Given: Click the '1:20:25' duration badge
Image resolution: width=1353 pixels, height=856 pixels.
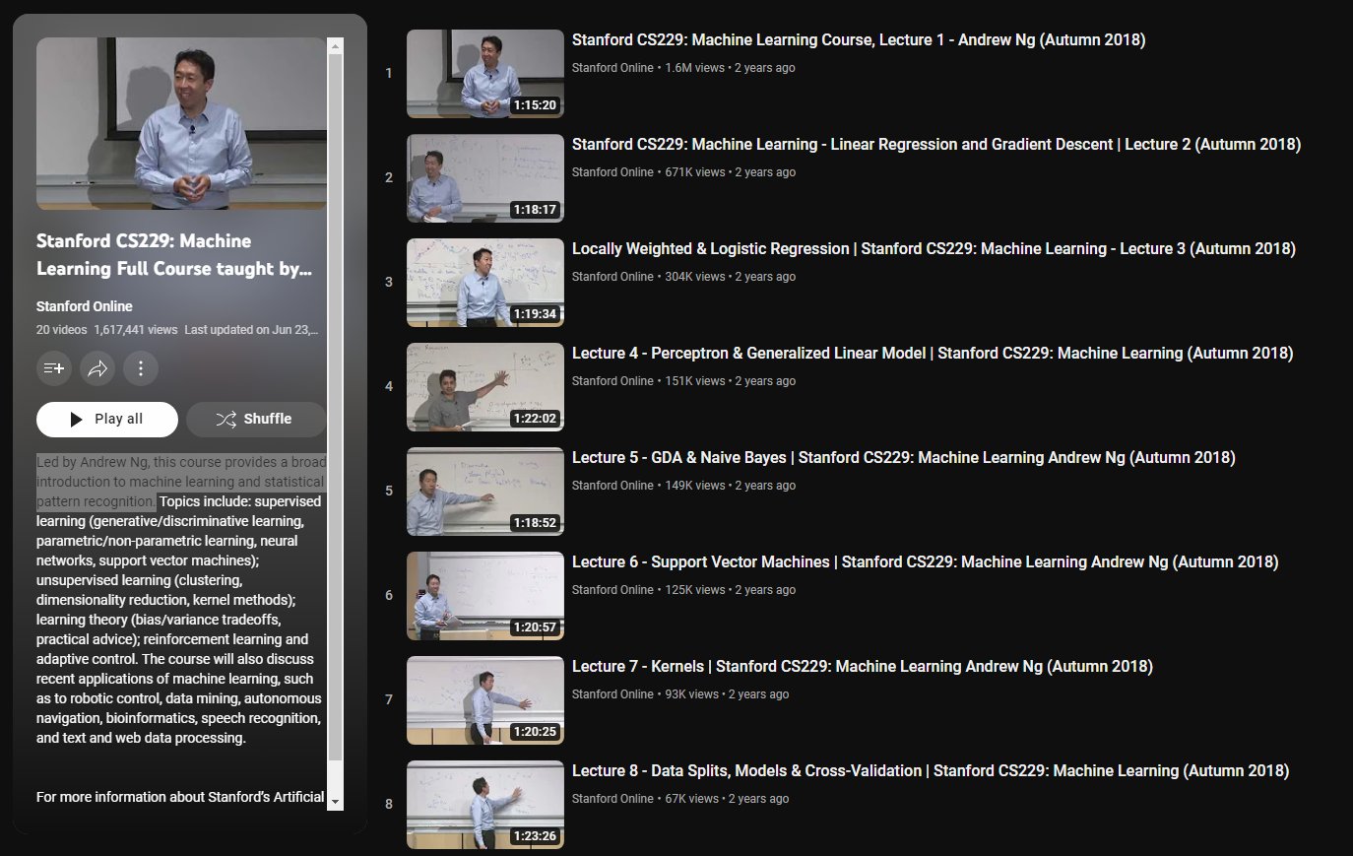Looking at the screenshot, I should point(535,732).
